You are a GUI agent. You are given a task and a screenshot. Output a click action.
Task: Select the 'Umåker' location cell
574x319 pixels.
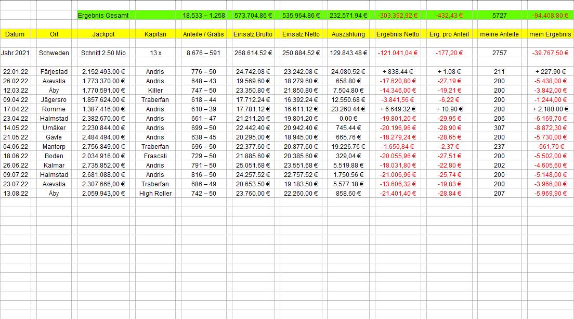click(54, 128)
